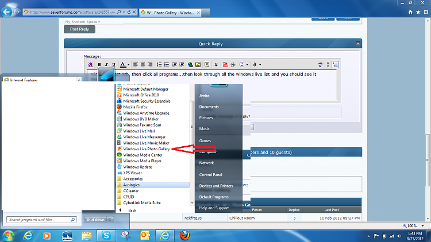Insert an unordered bullet list
The width and height of the screenshot is (431, 242).
click(167, 64)
